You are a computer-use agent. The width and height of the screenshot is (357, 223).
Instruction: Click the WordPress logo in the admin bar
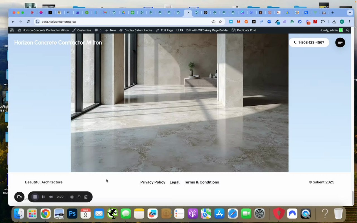click(12, 30)
